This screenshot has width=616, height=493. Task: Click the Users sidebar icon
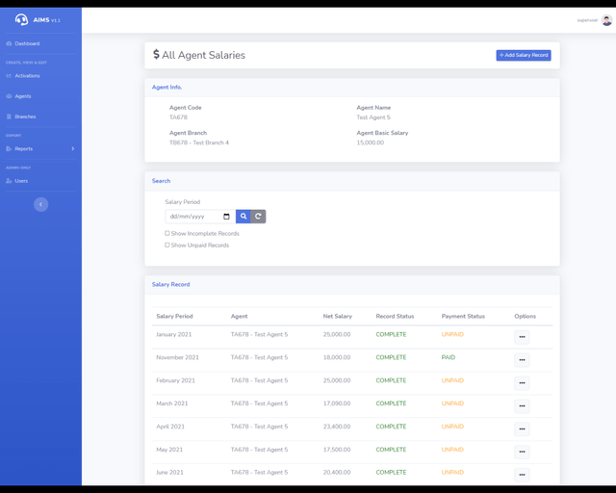point(10,181)
